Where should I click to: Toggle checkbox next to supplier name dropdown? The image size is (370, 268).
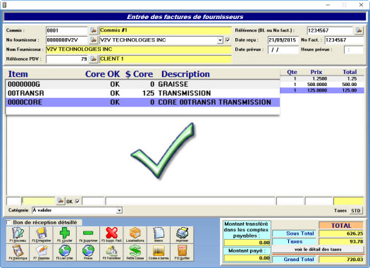(x=228, y=40)
